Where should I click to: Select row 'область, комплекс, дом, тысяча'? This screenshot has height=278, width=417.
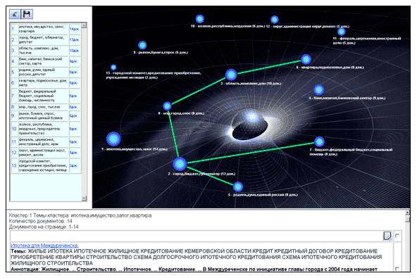click(x=46, y=51)
